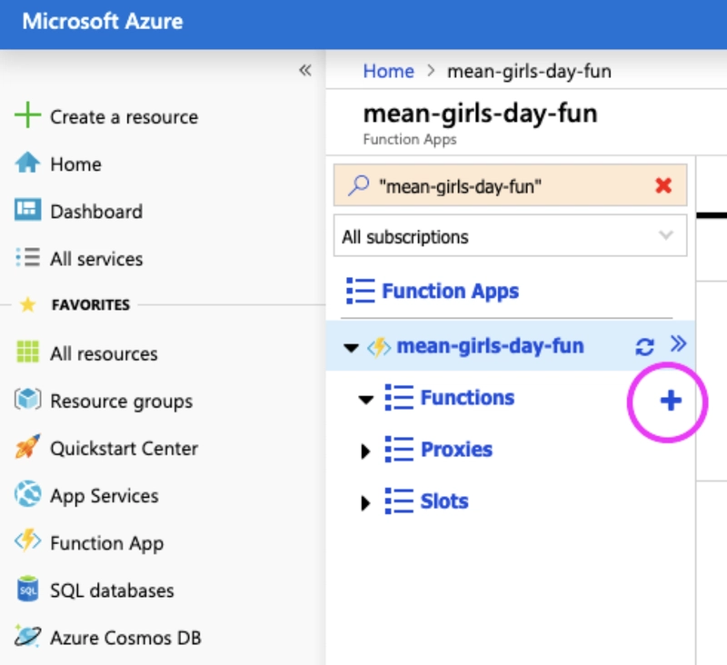This screenshot has width=727, height=665.
Task: Click the mean-girls-day-fun breadcrumb text
Action: click(529, 72)
